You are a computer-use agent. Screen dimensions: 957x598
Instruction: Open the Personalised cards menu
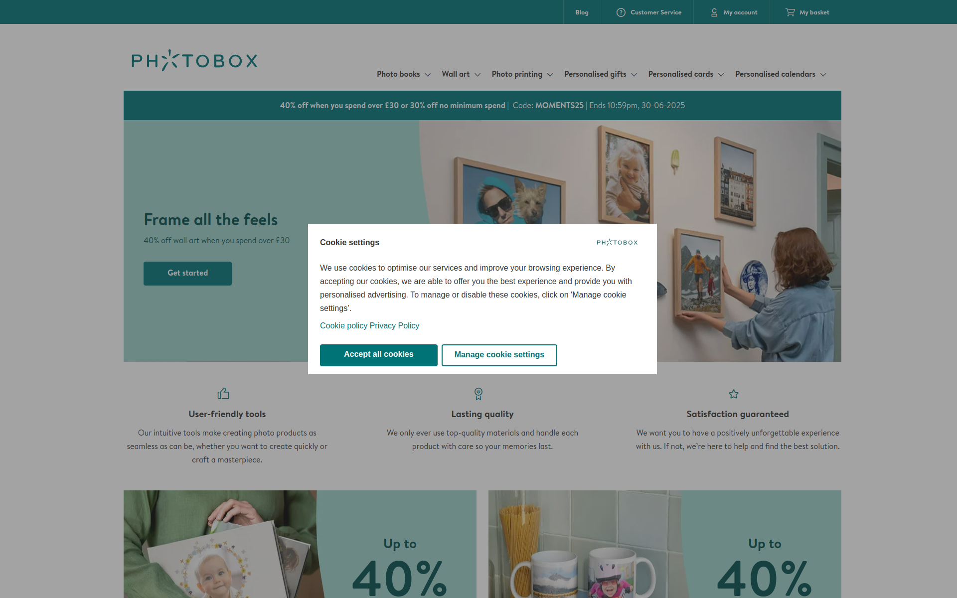coord(686,74)
